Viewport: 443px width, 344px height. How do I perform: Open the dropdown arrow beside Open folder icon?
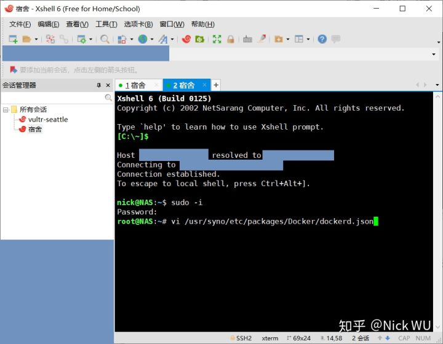click(x=36, y=39)
